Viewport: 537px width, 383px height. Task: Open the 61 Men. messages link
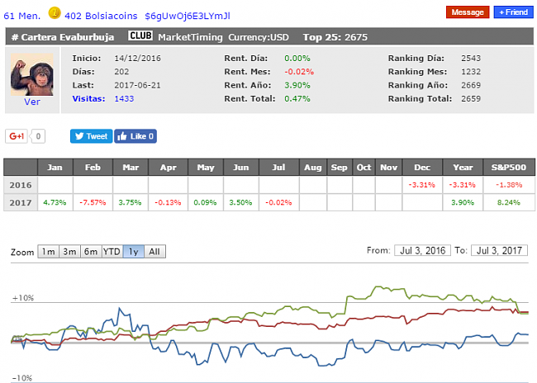pyautogui.click(x=22, y=16)
